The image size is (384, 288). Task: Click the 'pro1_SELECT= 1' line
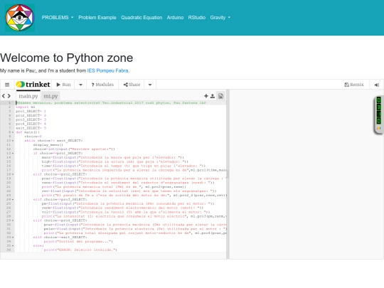pyautogui.click(x=31, y=111)
